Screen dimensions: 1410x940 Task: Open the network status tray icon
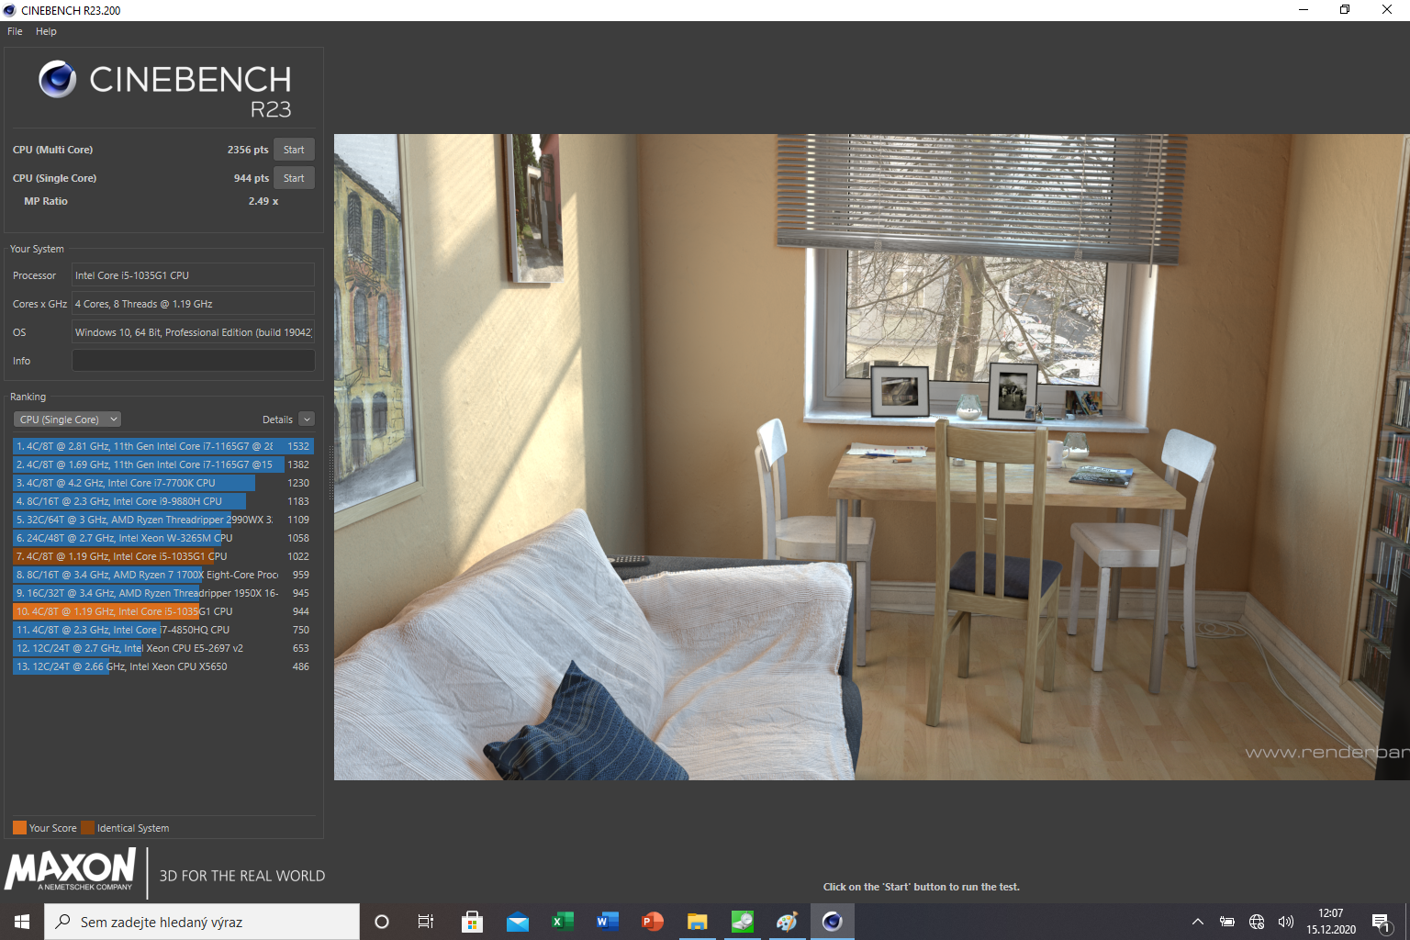click(1257, 922)
